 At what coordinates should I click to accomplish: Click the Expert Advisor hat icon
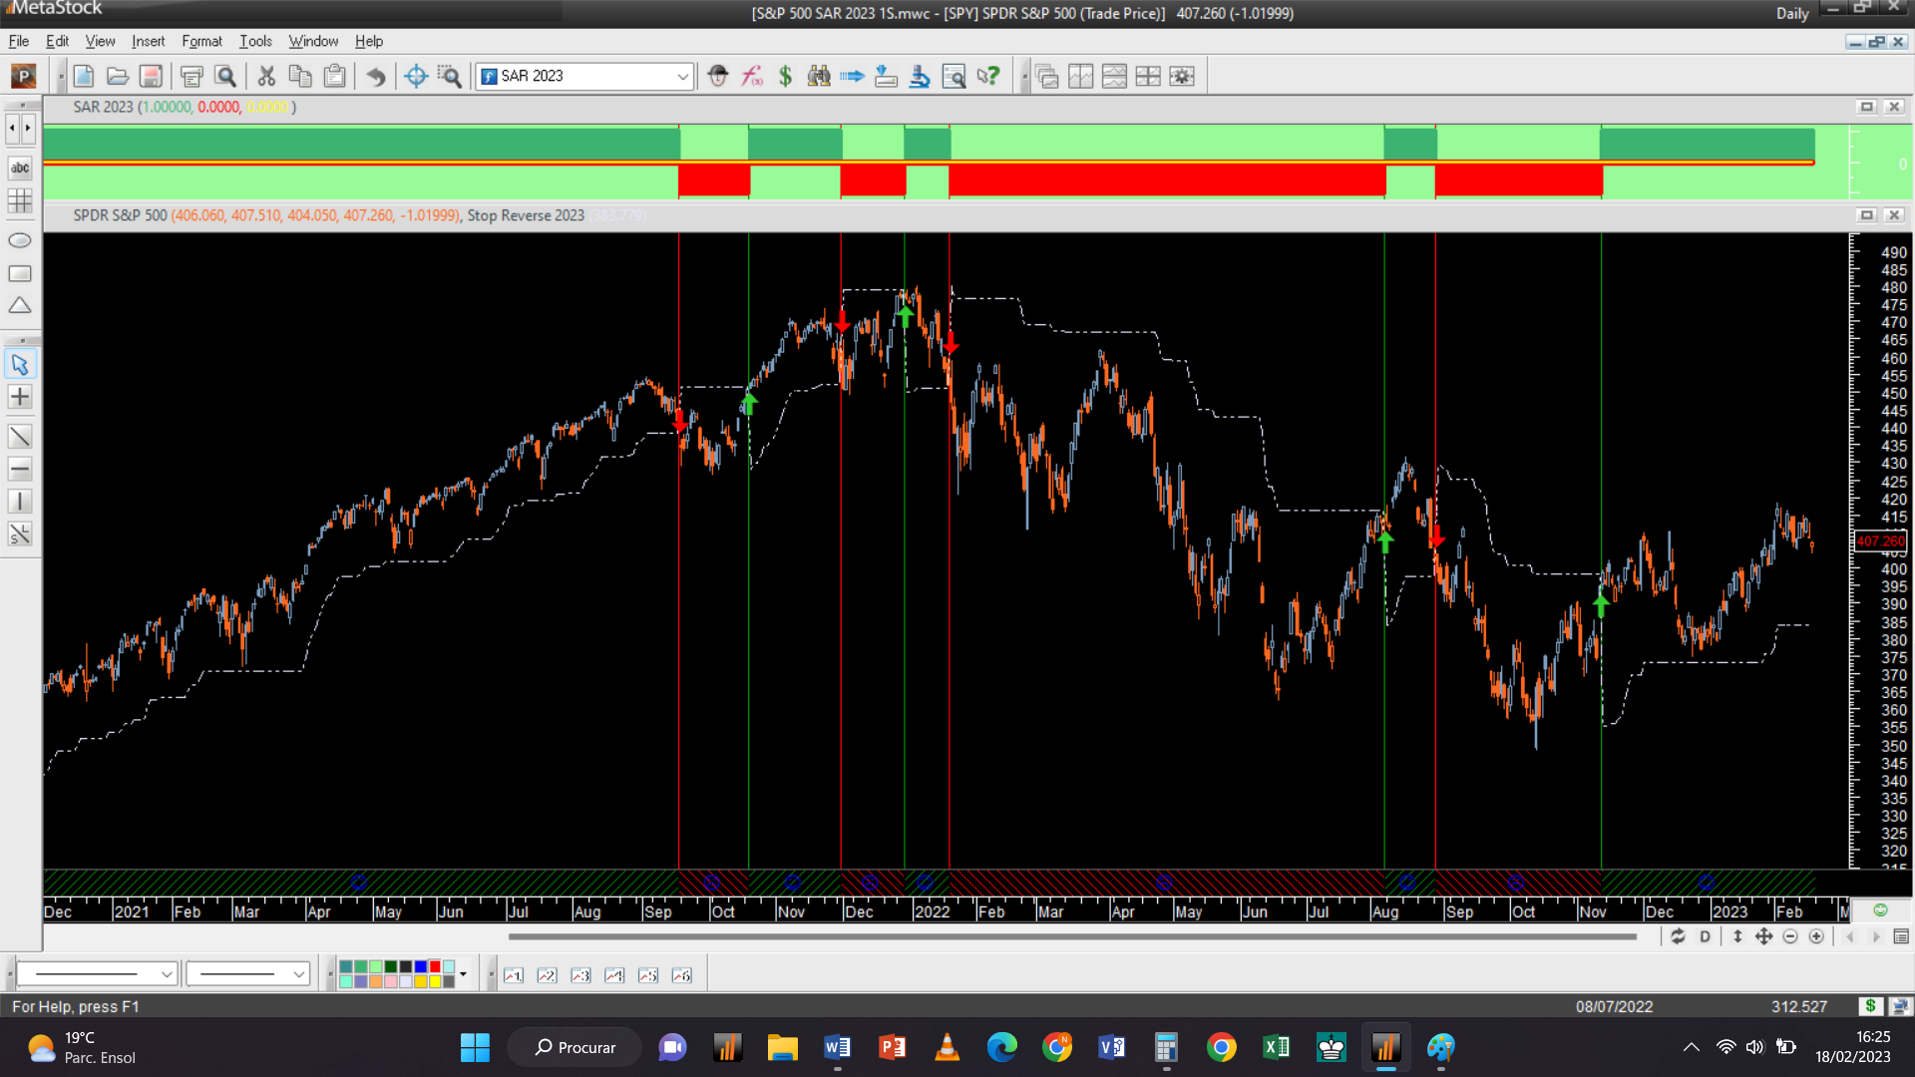point(718,76)
